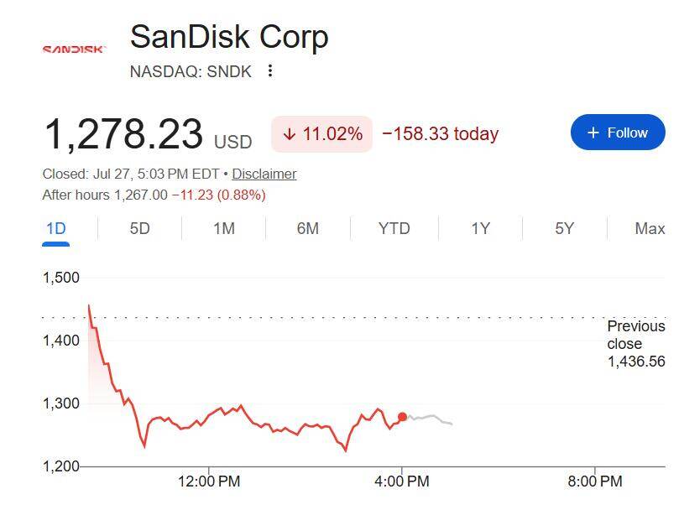684x510 pixels.
Task: Click the SanDisk red logo
Action: [x=74, y=49]
